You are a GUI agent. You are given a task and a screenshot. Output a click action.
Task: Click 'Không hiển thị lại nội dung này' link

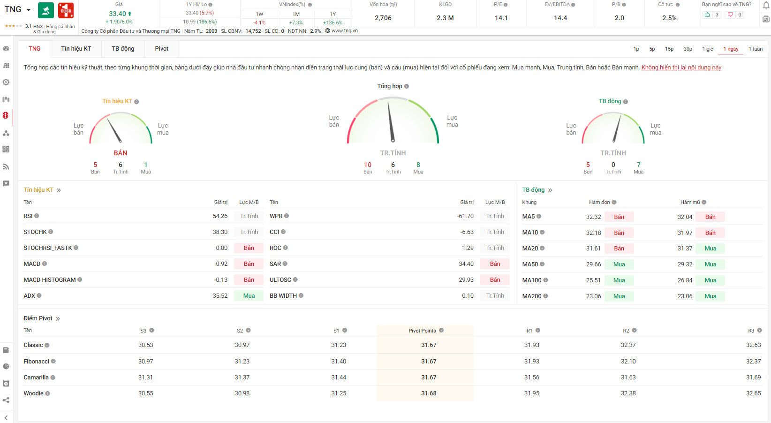[681, 68]
